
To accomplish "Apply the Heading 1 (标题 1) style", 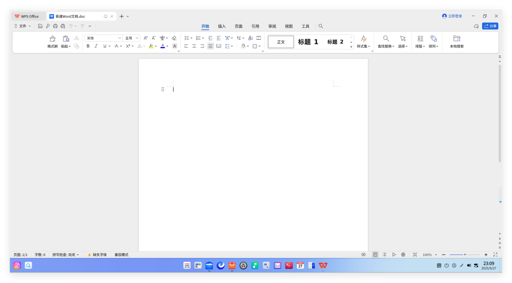I will click(308, 42).
